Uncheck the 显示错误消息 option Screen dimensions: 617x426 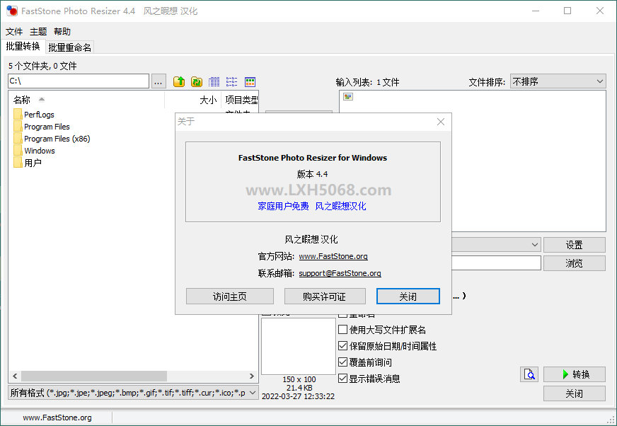(x=342, y=379)
